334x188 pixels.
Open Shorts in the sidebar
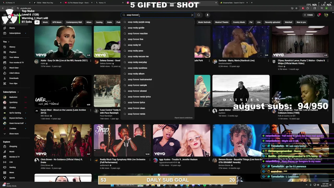click(x=15, y=28)
